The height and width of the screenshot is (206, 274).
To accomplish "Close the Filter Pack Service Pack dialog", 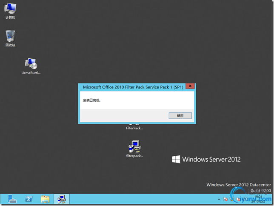I will (190, 86).
